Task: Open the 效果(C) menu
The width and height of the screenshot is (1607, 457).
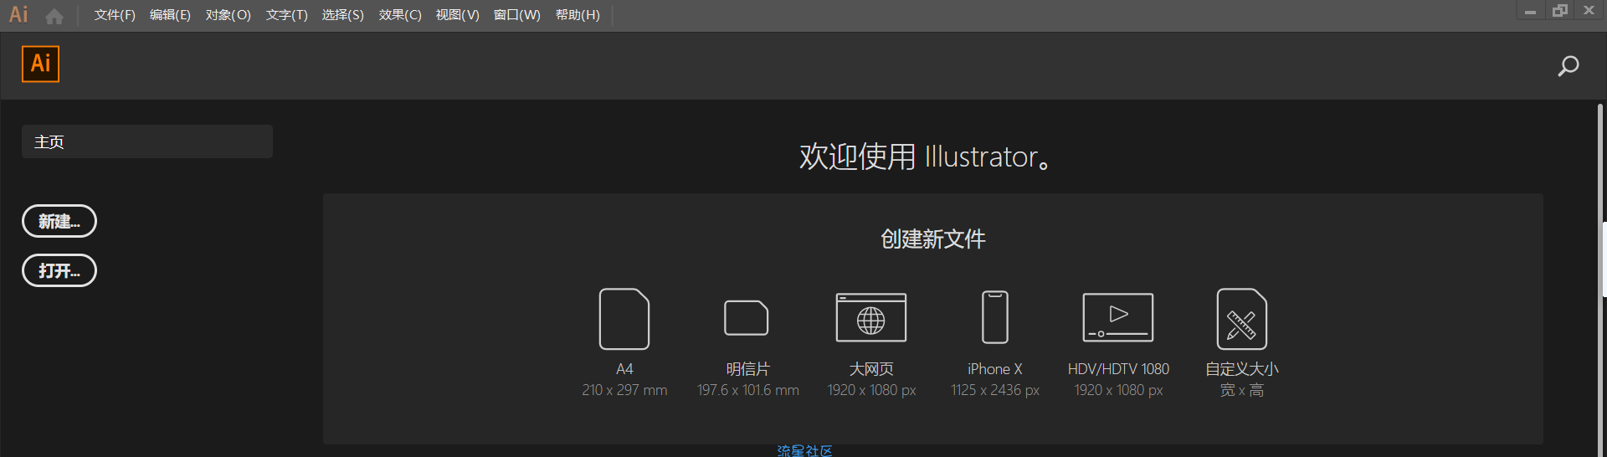Action: click(x=400, y=15)
